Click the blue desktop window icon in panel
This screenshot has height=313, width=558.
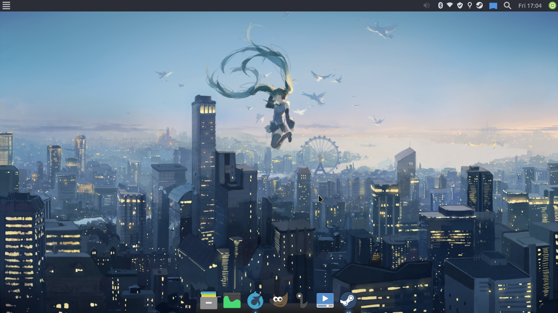point(493,6)
